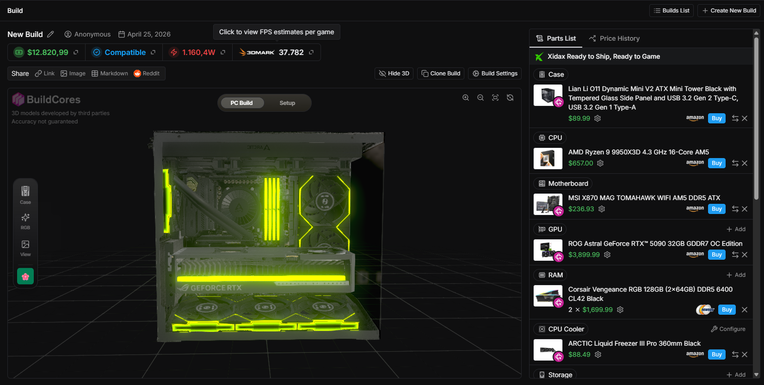Open settings gear for the Lian Li case
The width and height of the screenshot is (764, 385).
(x=598, y=118)
